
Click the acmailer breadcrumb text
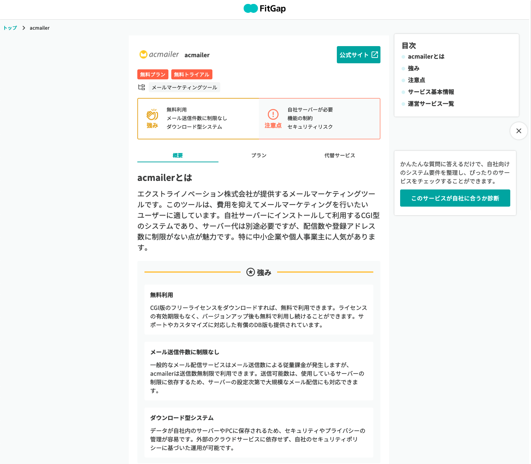coord(40,28)
